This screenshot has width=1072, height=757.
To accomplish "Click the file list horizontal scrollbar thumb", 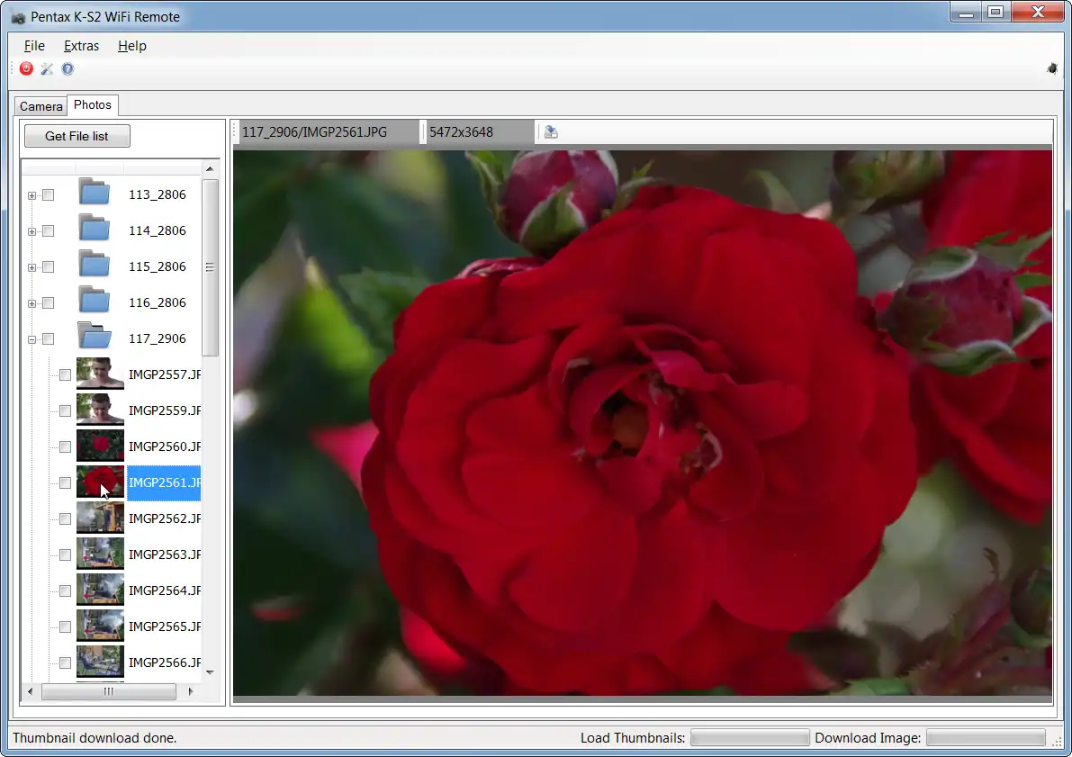I will coord(108,691).
